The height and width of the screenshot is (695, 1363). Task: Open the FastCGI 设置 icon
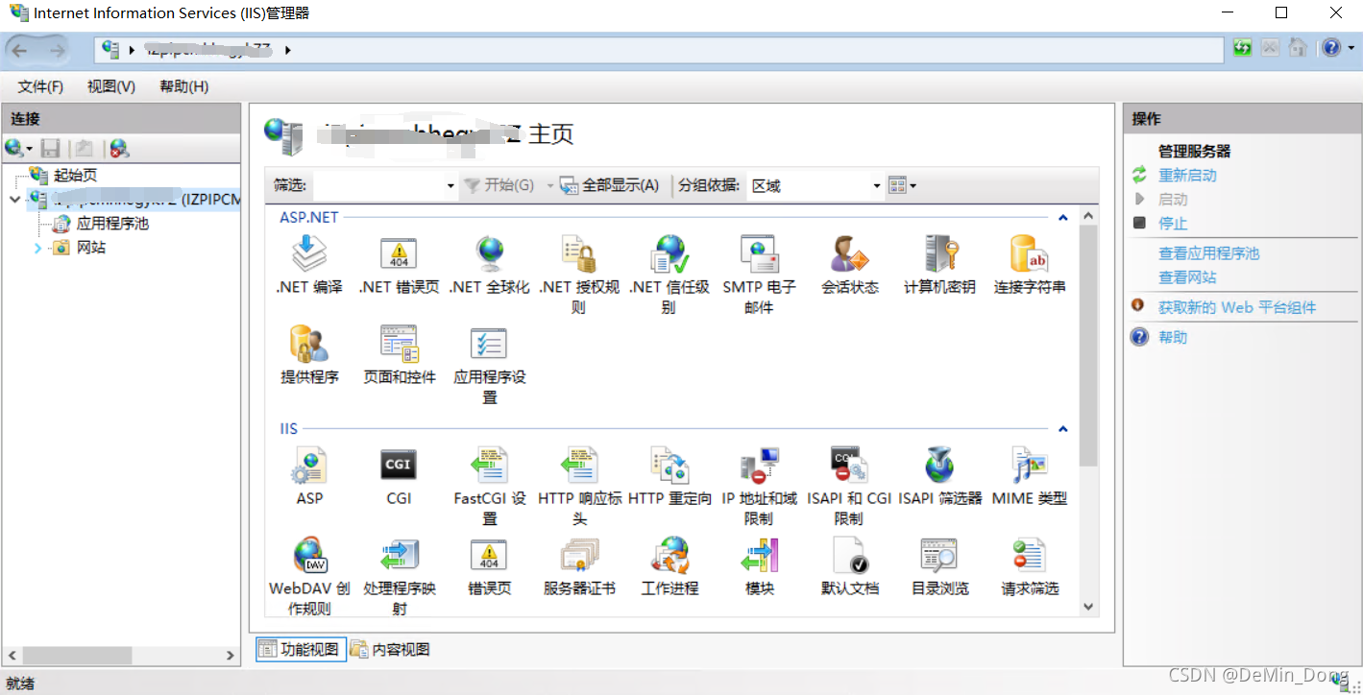point(489,466)
